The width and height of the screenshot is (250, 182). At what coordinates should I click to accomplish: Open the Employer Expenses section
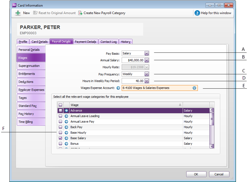[x=31, y=90]
